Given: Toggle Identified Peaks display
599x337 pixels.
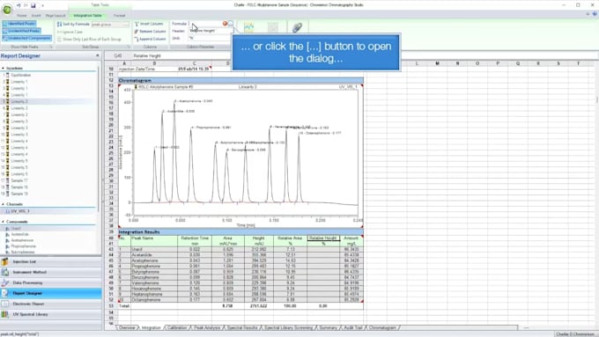Looking at the screenshot, I should [x=19, y=24].
